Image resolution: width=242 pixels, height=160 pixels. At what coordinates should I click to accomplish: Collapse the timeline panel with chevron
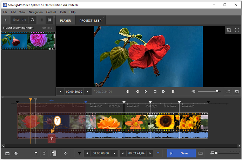(2, 97)
